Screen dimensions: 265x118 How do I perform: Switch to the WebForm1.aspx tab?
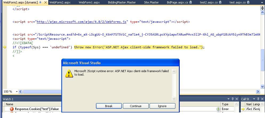[x=89, y=2]
